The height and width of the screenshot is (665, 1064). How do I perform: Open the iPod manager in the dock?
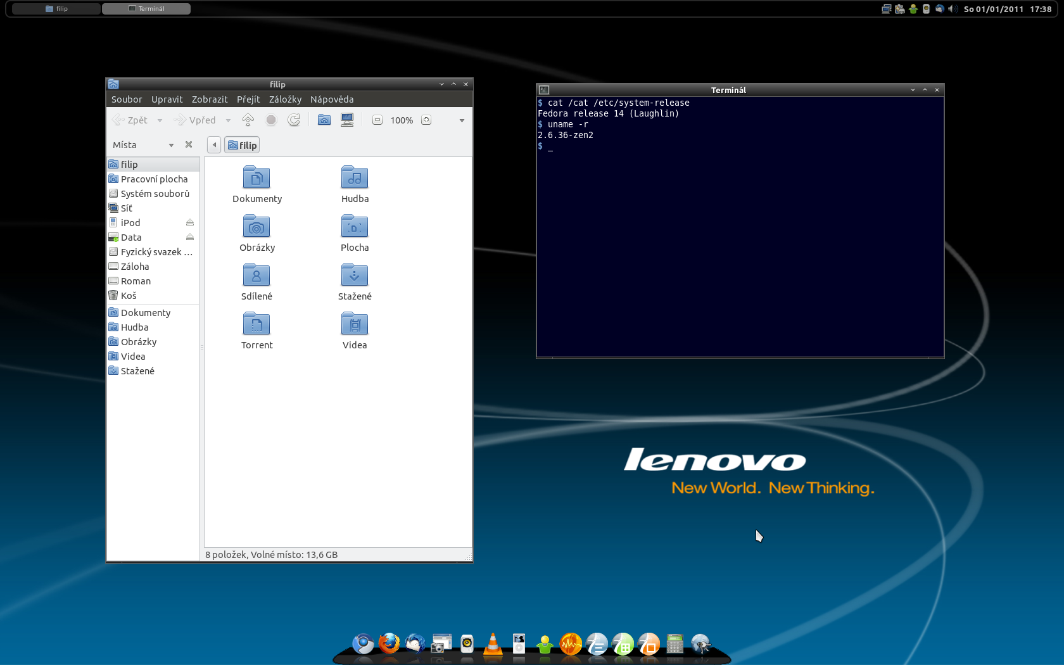pyautogui.click(x=519, y=643)
